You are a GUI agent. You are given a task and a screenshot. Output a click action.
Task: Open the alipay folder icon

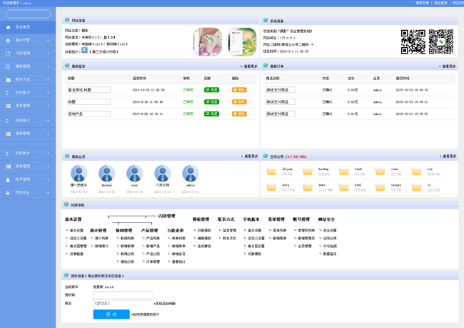coord(271,172)
